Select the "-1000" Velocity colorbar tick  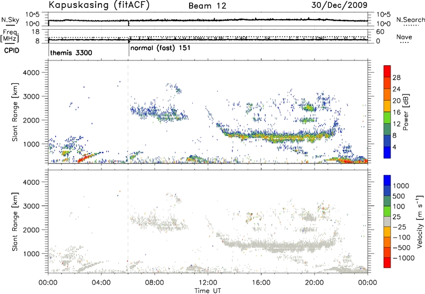point(403,258)
